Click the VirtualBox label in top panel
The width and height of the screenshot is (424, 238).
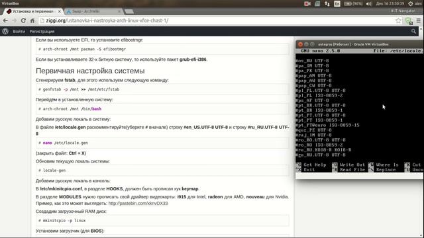pos(11,3)
